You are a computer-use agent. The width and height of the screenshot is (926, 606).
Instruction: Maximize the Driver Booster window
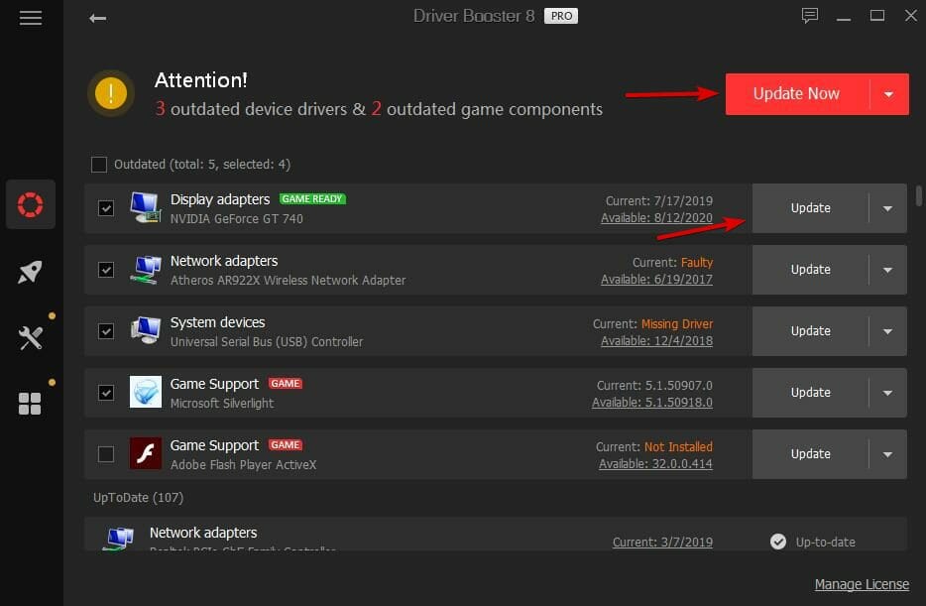click(x=877, y=16)
